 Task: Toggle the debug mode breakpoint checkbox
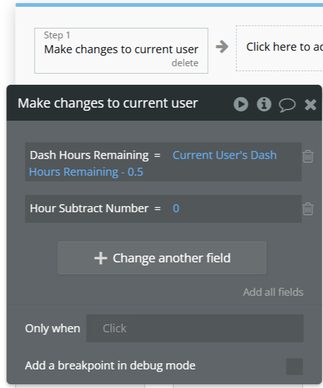(295, 366)
